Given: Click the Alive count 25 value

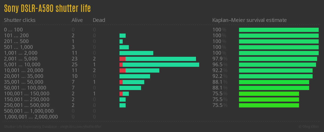Looking at the screenshot, I should tap(74, 65).
